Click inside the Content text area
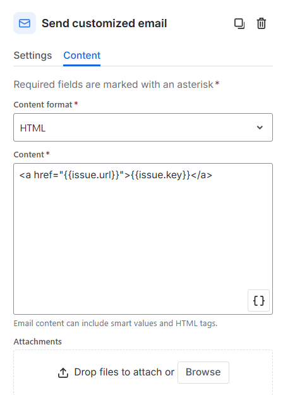Screen dimensions: 283x395 [143, 239]
